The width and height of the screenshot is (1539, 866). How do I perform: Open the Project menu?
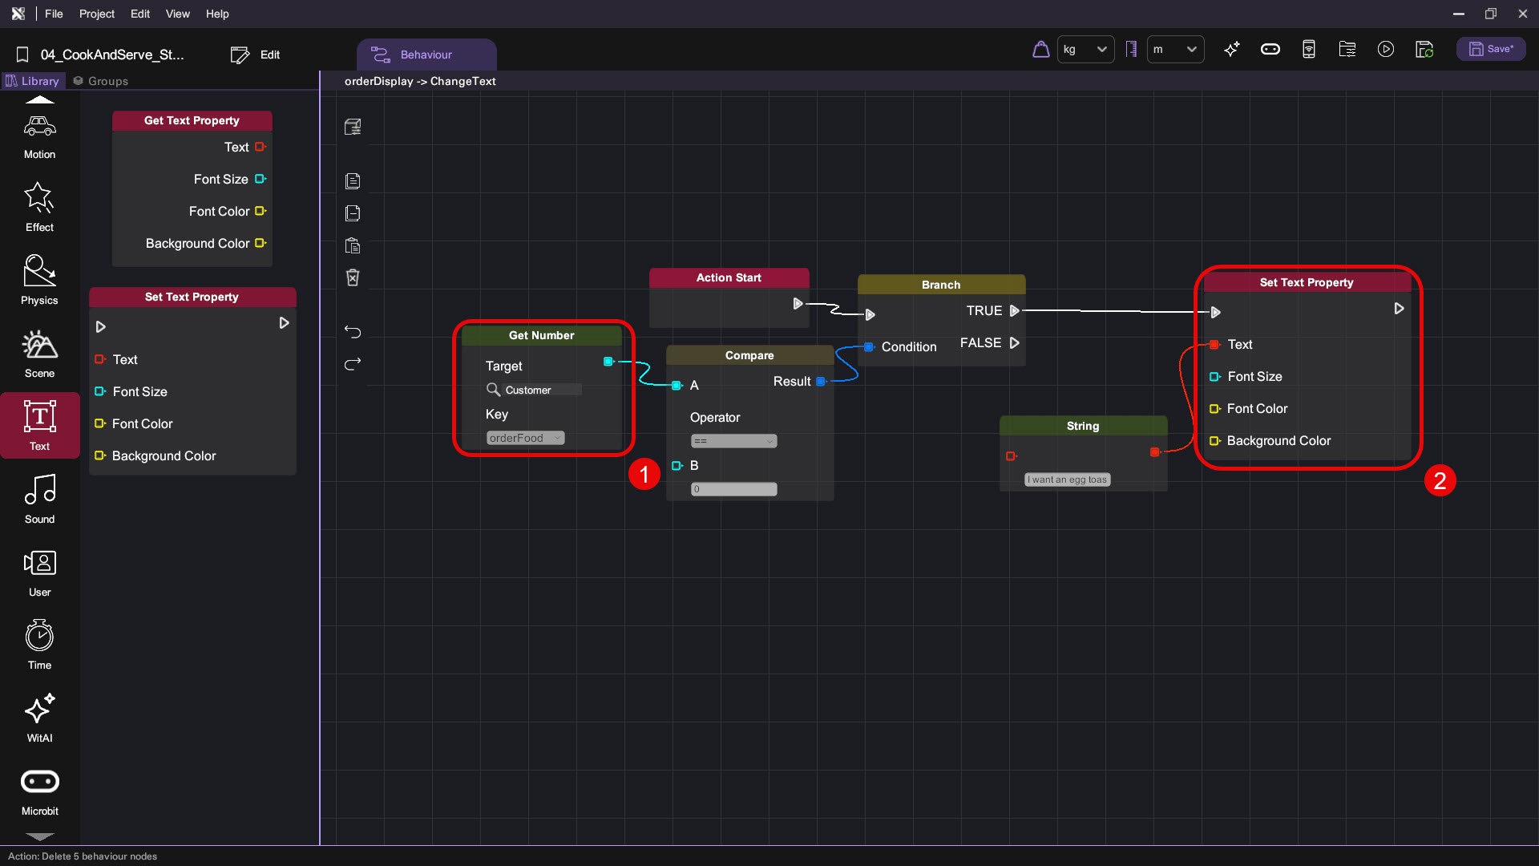pos(96,14)
